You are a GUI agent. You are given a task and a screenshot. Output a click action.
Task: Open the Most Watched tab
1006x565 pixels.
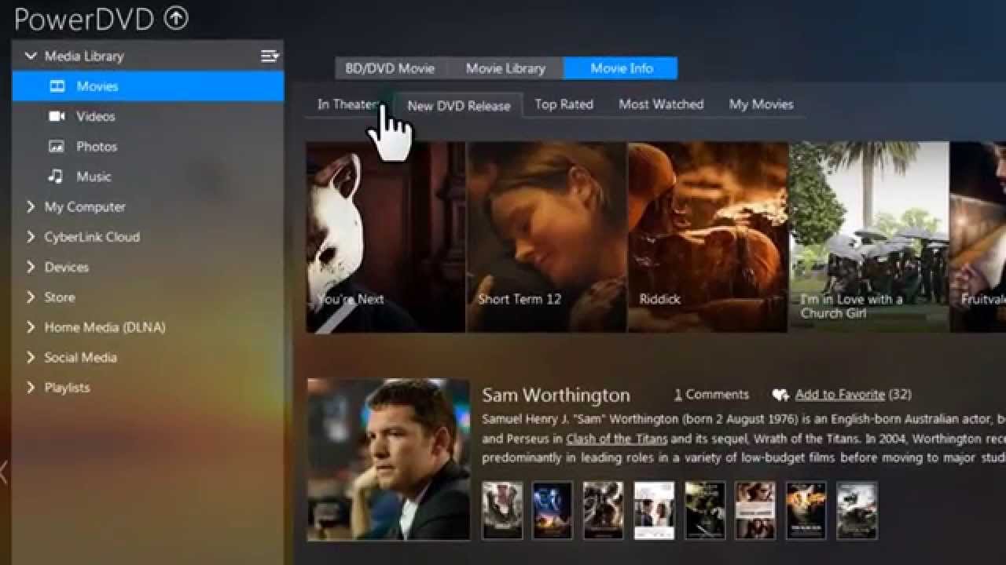click(x=661, y=104)
